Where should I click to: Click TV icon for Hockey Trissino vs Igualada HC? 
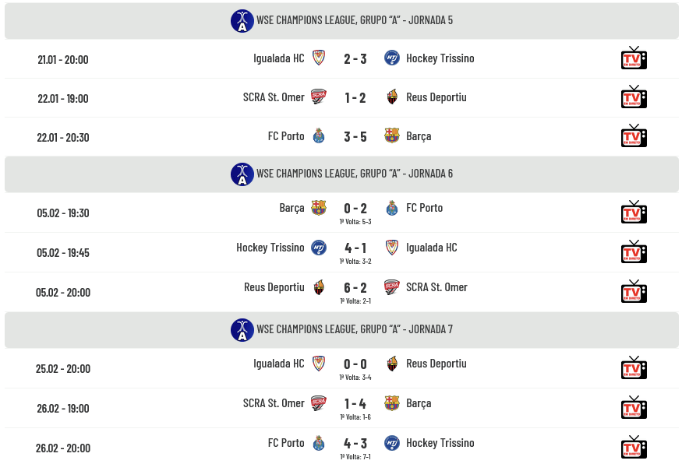coord(634,252)
